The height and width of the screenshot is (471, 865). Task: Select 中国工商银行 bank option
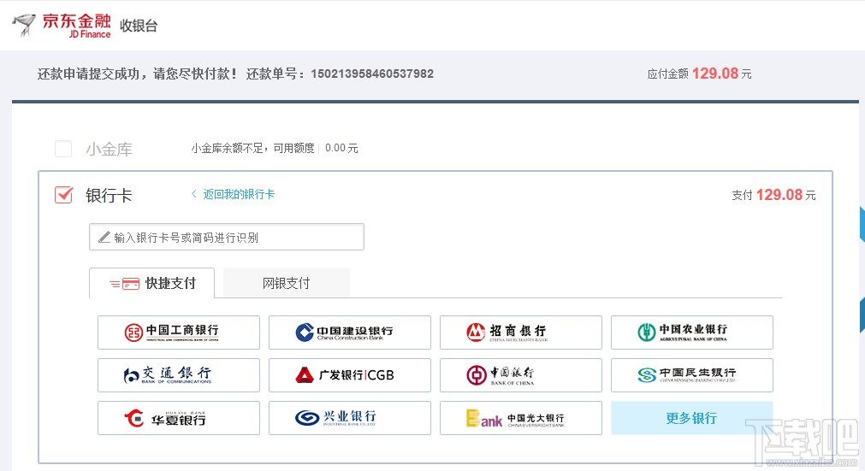pyautogui.click(x=179, y=333)
